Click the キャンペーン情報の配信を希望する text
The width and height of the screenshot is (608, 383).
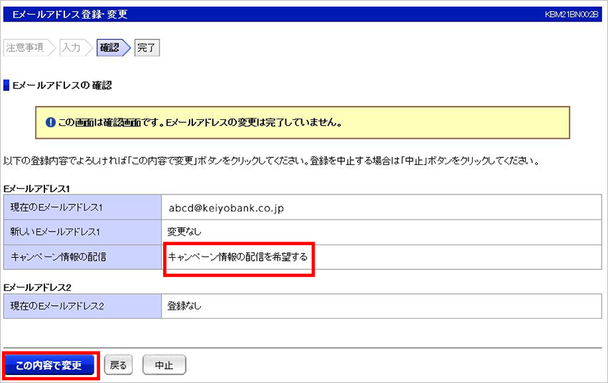(237, 257)
